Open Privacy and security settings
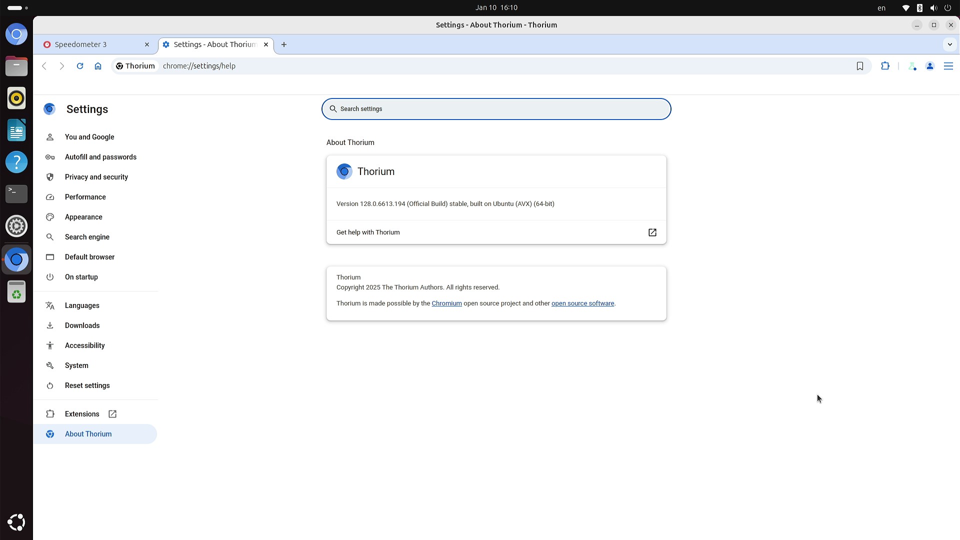 pos(96,177)
